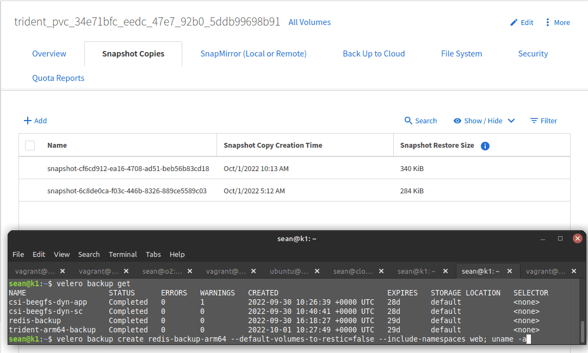The width and height of the screenshot is (588, 353).
Task: Click the csi-beegfs-dyn-sc backup name
Action: (x=46, y=311)
